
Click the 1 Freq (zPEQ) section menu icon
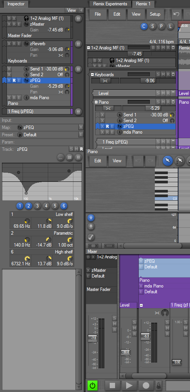tap(78, 111)
